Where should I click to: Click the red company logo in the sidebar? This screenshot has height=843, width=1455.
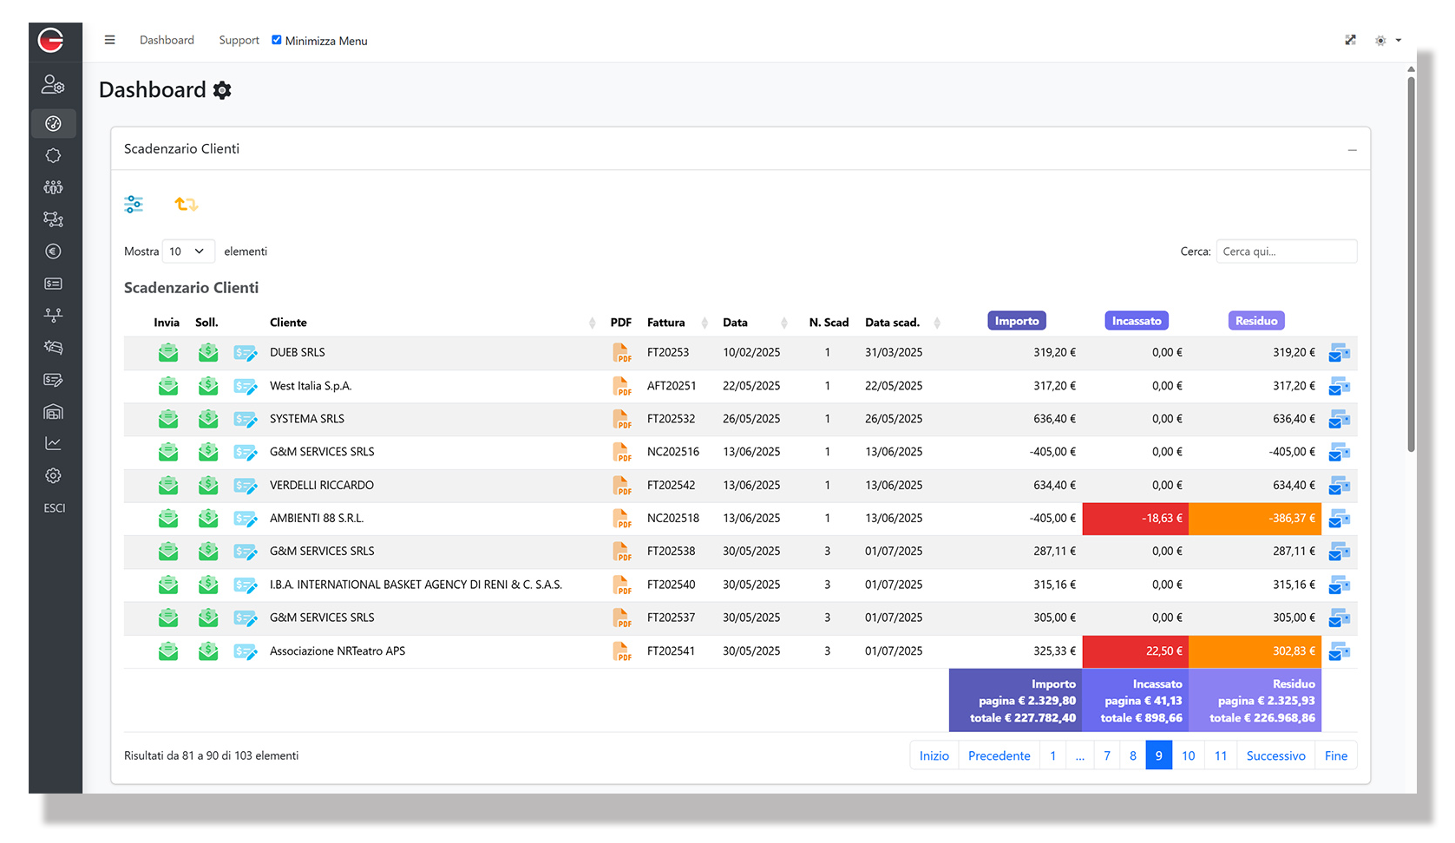(51, 40)
